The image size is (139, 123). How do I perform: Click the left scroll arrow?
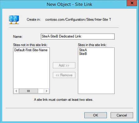16,91
